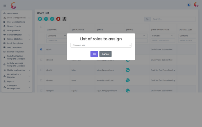Viewport: 202px width, 127px height.
Task: Expand Failure Statistics chevron
Action: coord(29,39)
